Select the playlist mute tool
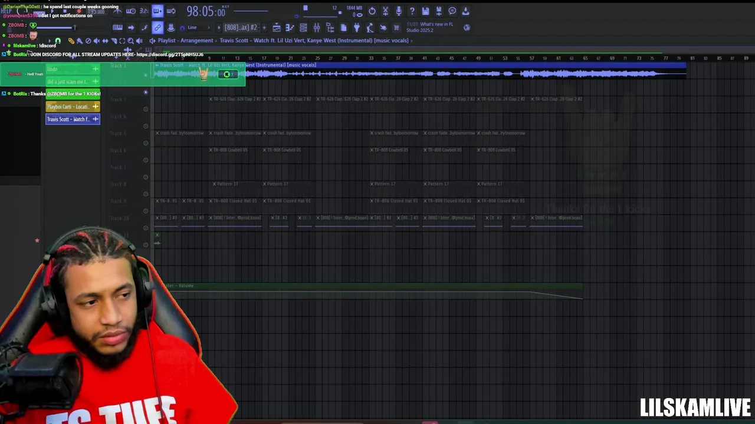The height and width of the screenshot is (424, 755). [x=97, y=41]
